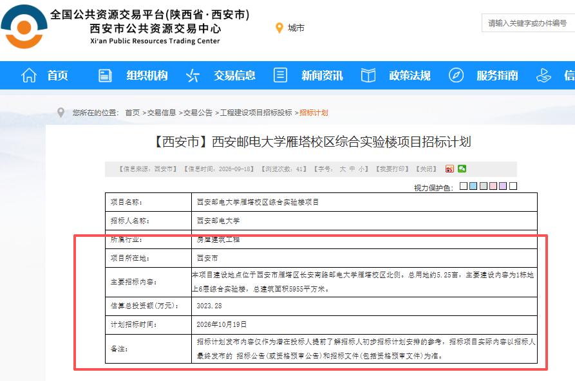Click the tenderer value 西安邮电大学
This screenshot has height=381, width=575.
point(218,221)
